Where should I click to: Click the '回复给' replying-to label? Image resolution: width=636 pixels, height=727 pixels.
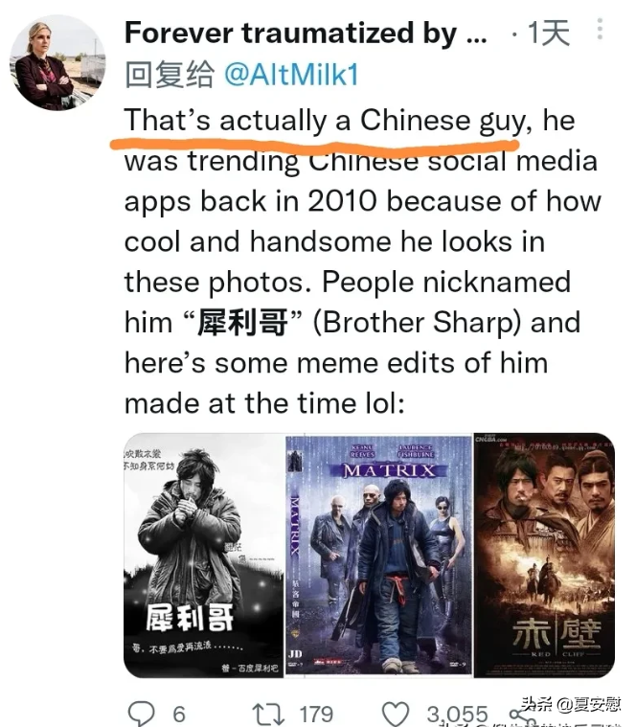tap(170, 75)
